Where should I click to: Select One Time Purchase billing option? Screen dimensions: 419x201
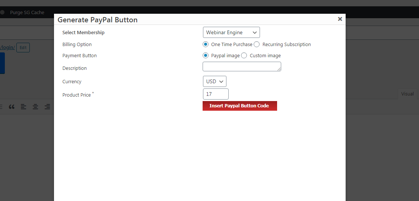[x=206, y=44]
